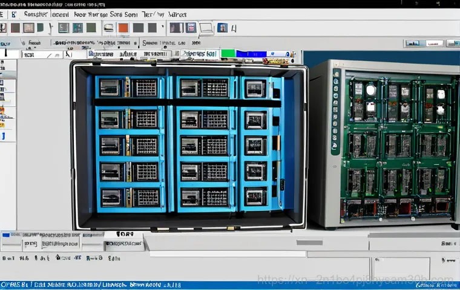Open the "Sonsher" menu

pyautogui.click(x=36, y=14)
